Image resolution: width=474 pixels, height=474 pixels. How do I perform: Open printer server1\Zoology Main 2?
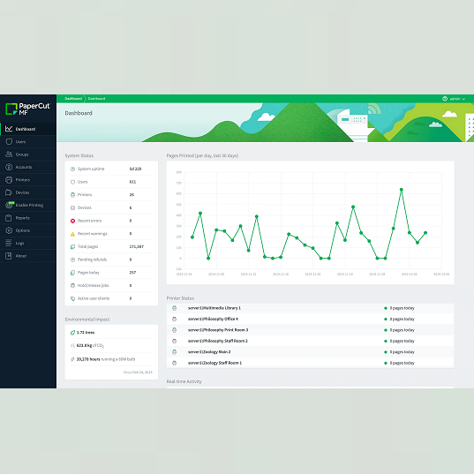click(209, 352)
